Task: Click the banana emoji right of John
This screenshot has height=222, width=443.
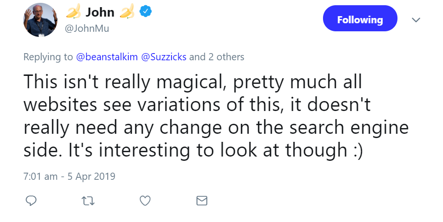Action: [x=127, y=12]
